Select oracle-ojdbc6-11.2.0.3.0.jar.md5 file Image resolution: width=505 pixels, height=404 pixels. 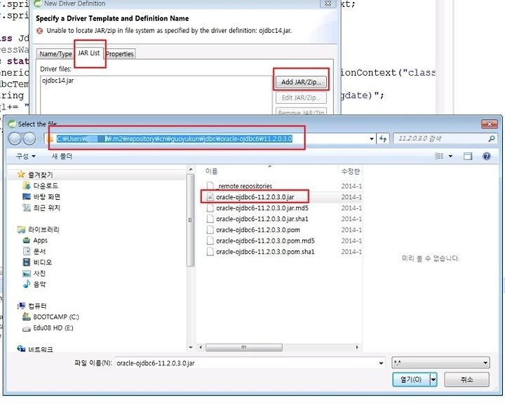257,208
